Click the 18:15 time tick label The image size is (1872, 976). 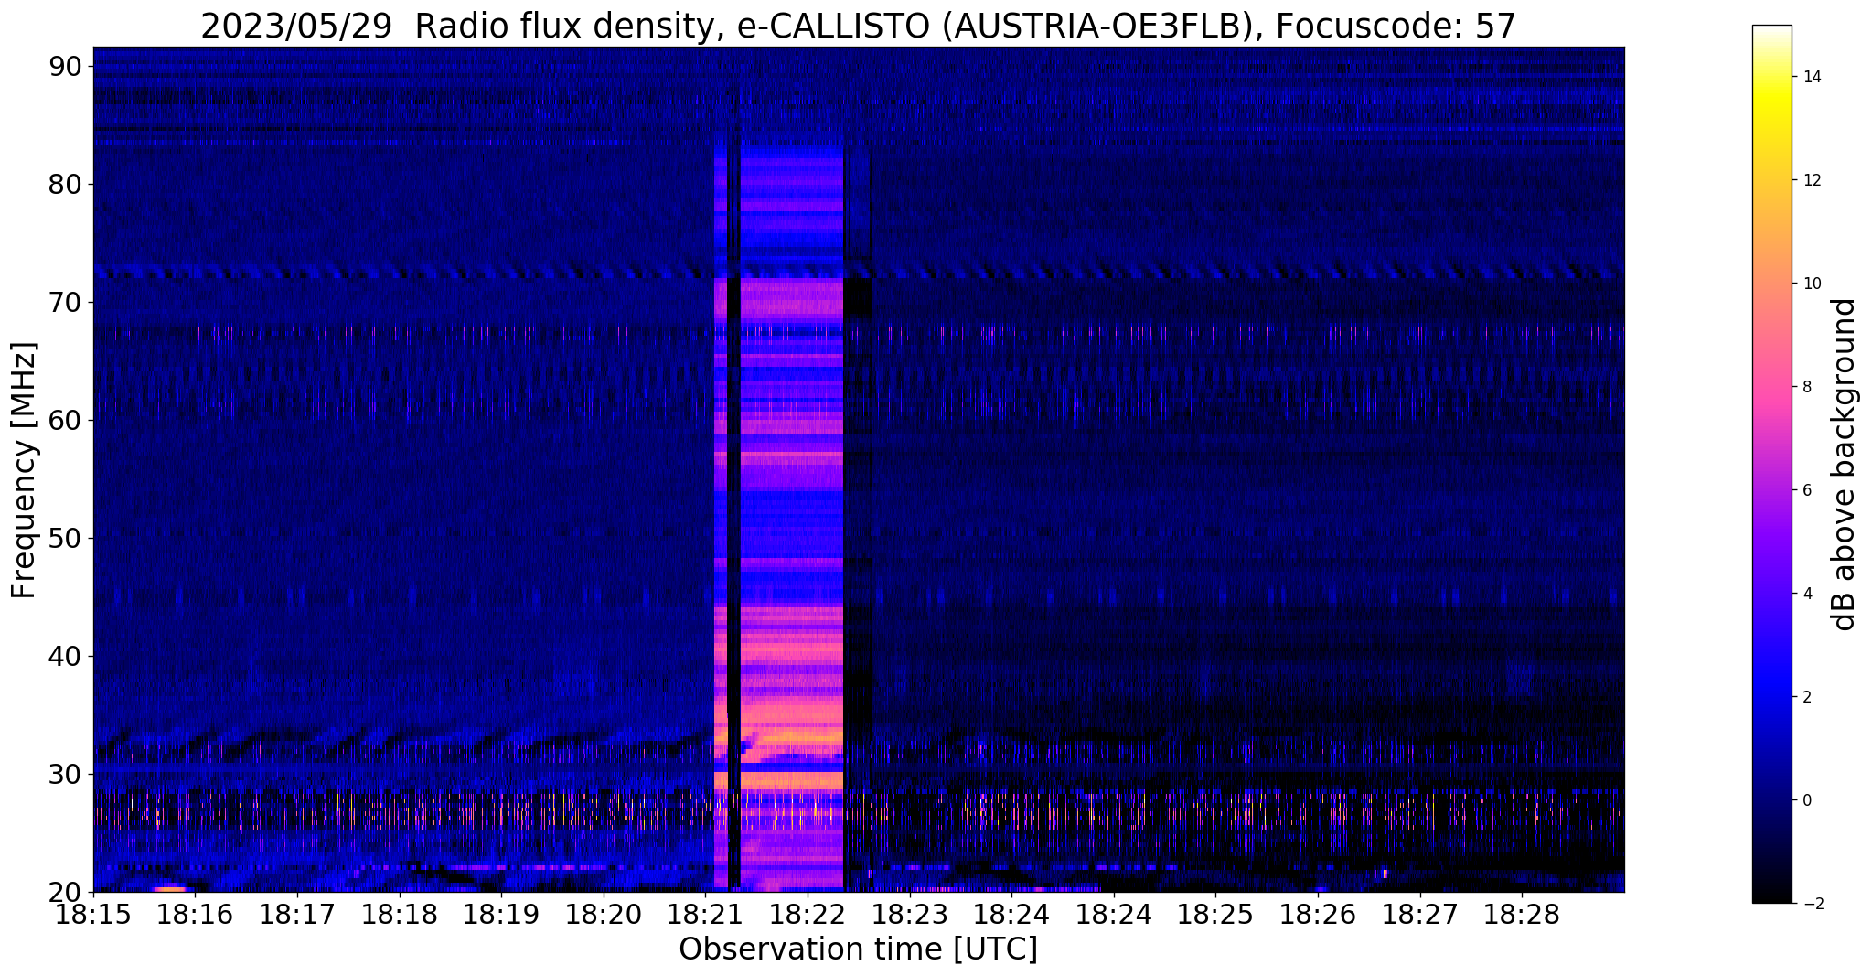pyautogui.click(x=93, y=916)
